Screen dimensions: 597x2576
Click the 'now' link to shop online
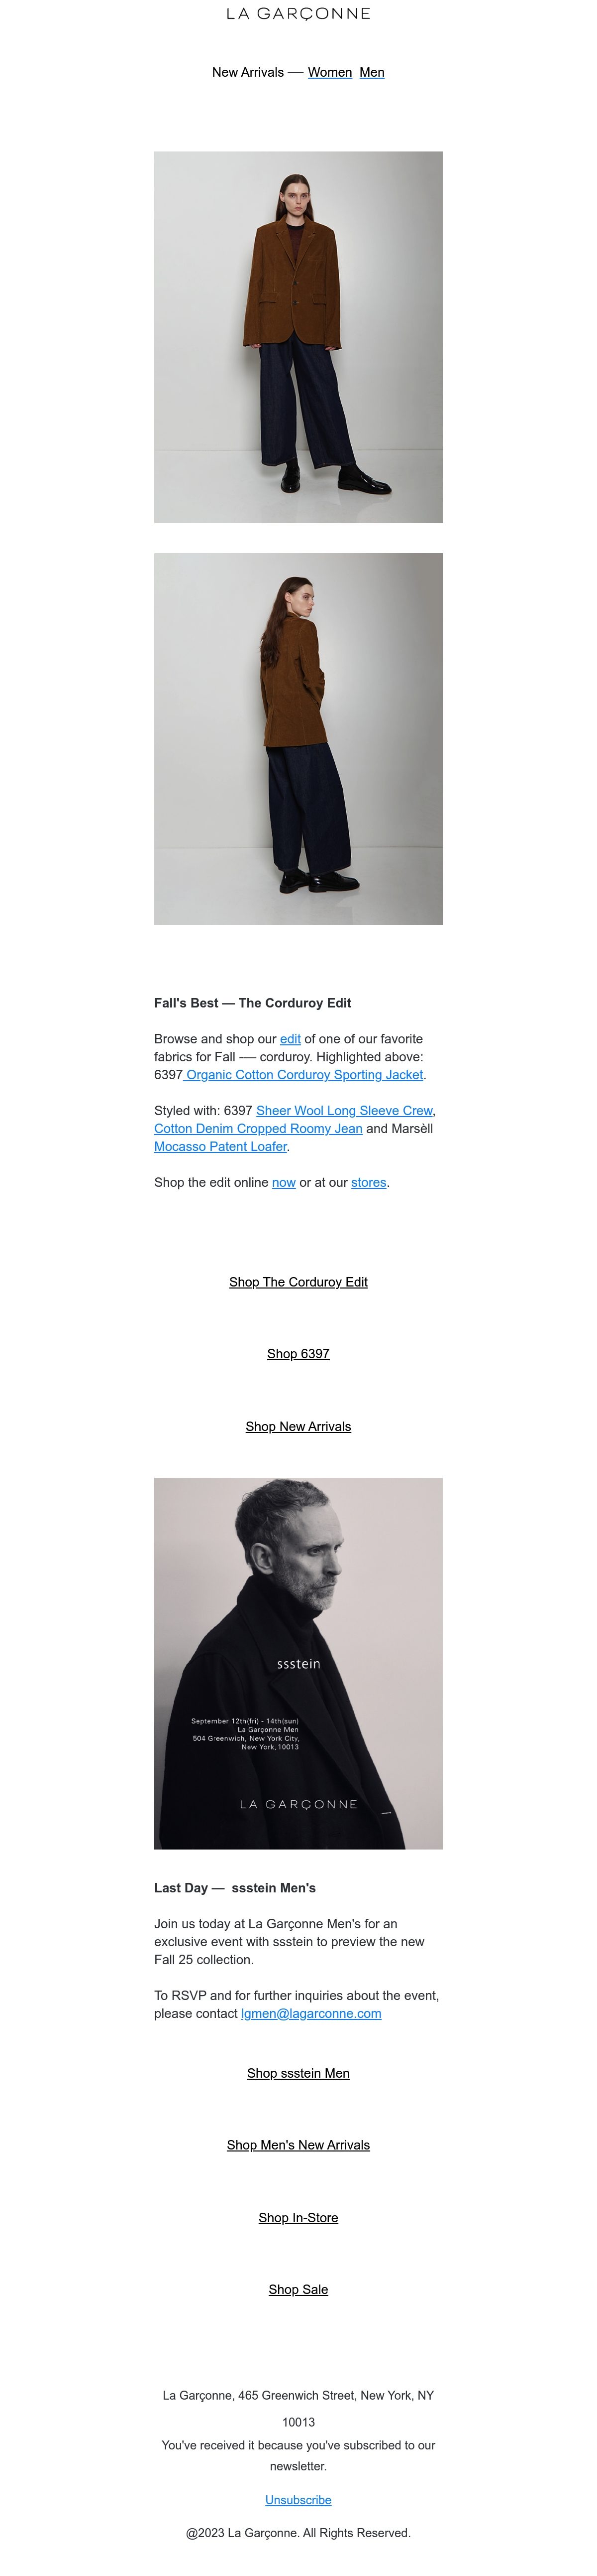(284, 1183)
